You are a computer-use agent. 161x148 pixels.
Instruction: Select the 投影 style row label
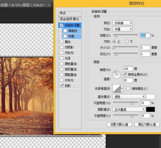68,86
